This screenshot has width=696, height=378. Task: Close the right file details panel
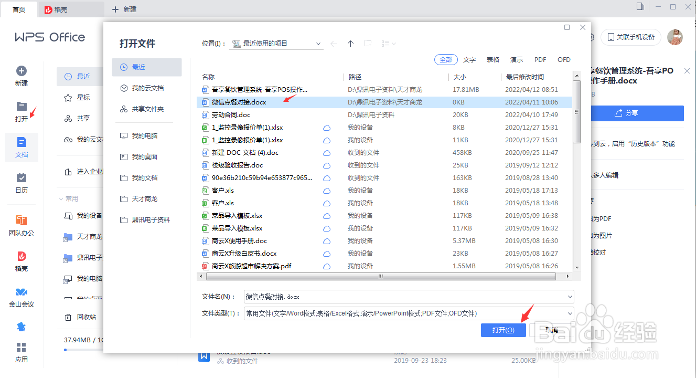(687, 70)
